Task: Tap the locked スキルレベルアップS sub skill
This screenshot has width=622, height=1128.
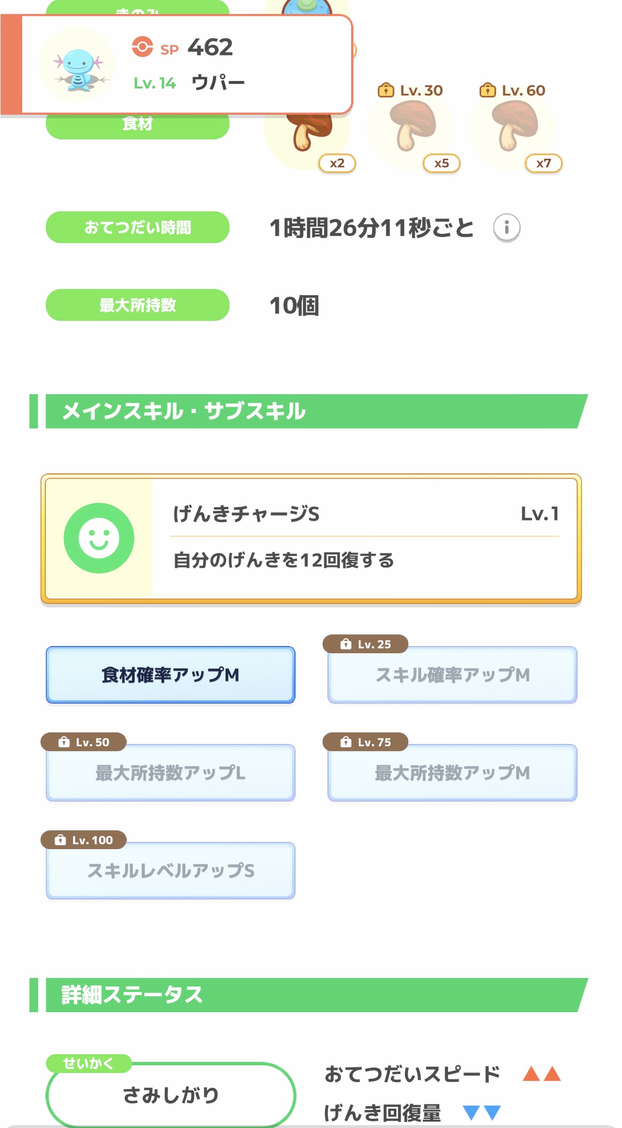Action: coord(170,871)
